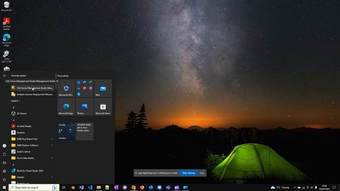Viewport: 340px width, 191px height.
Task: Open Blender from the taskbar
Action: coord(73,187)
